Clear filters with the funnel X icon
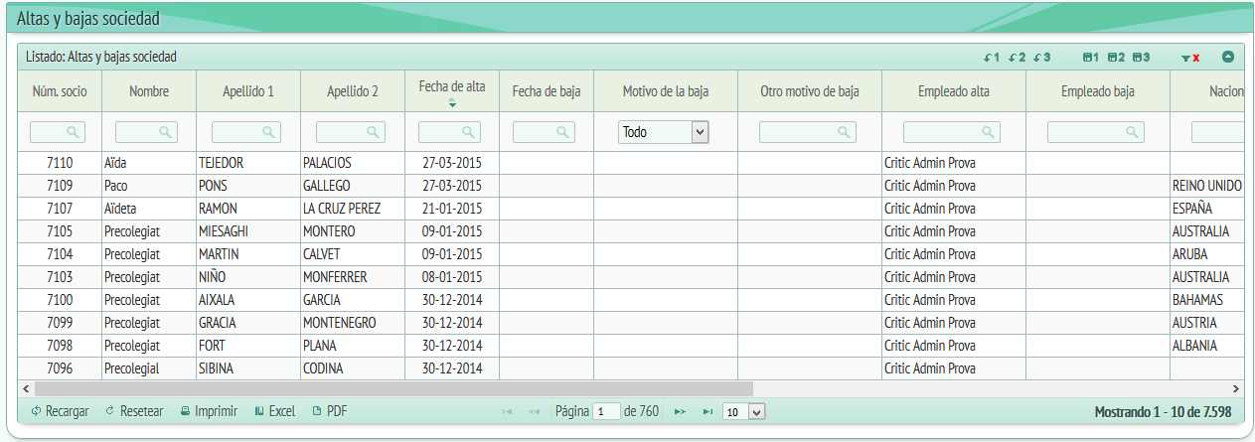The width and height of the screenshot is (1255, 442). [1189, 58]
